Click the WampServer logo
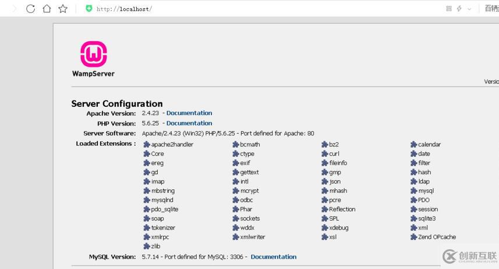The height and width of the screenshot is (269, 499). pyautogui.click(x=93, y=55)
